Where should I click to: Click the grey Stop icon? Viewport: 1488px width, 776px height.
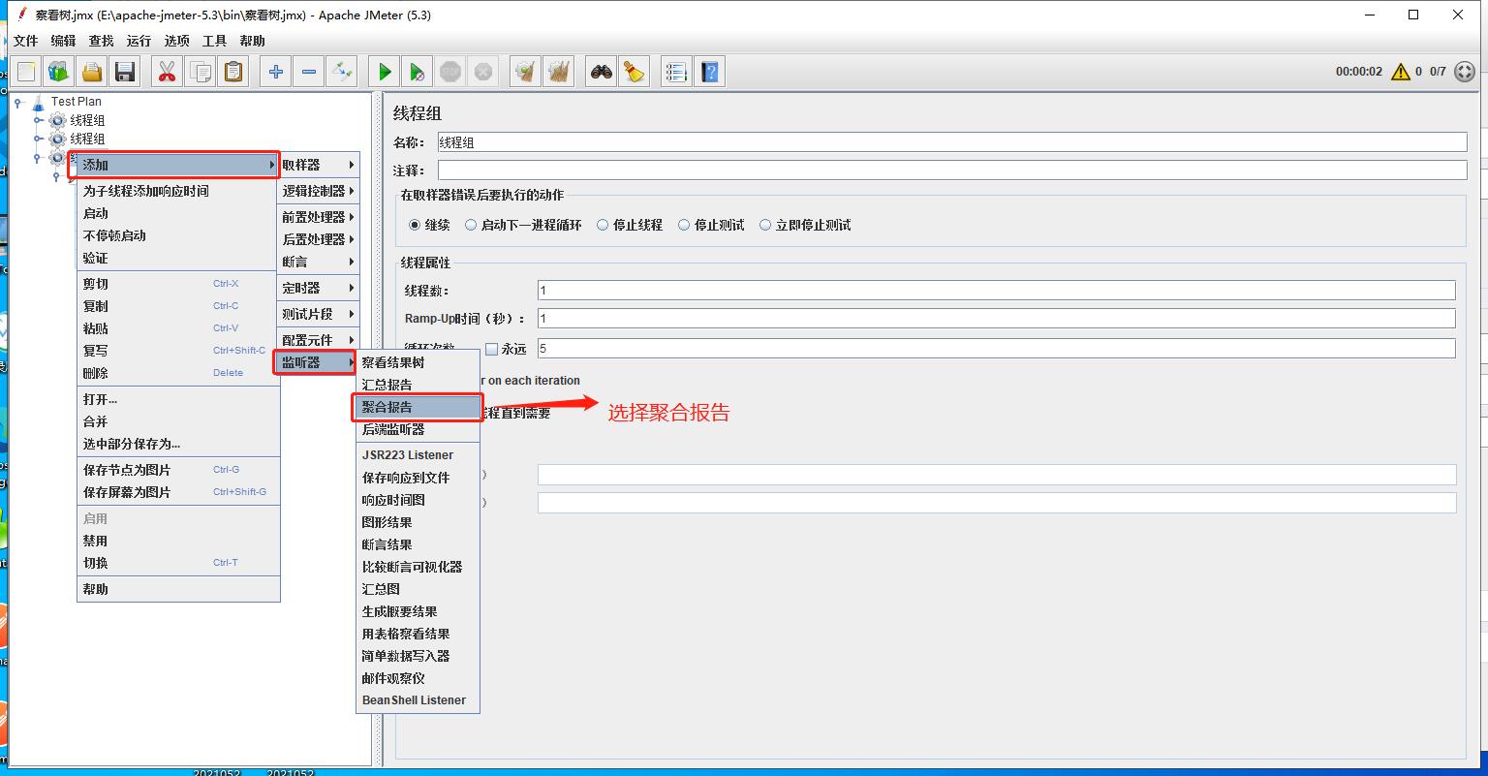tap(450, 72)
